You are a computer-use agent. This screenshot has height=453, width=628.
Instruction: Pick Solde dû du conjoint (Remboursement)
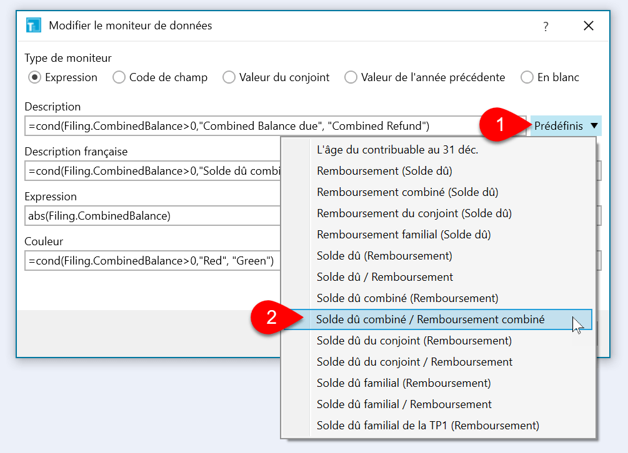pos(438,341)
